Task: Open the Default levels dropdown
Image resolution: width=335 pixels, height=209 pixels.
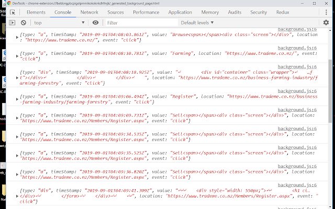Action: pyautogui.click(x=197, y=22)
